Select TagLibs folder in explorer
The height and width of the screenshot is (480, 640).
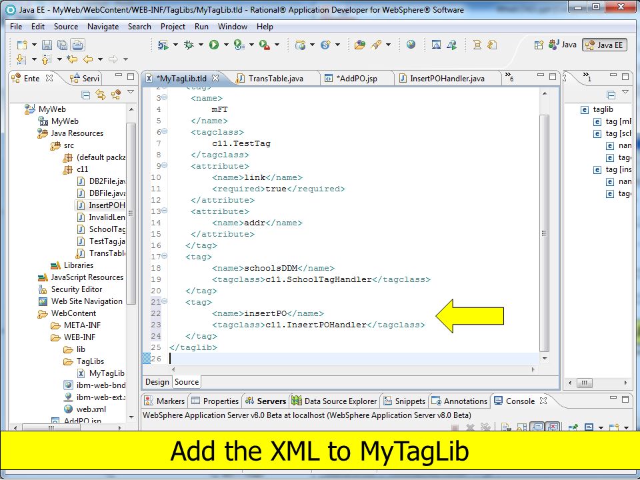[84, 361]
